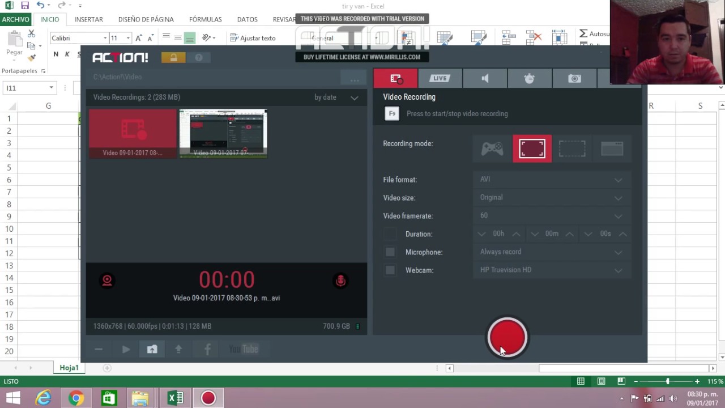Image resolution: width=725 pixels, height=408 pixels.
Task: Select the red selected video recording thumbnail
Action: point(133,134)
